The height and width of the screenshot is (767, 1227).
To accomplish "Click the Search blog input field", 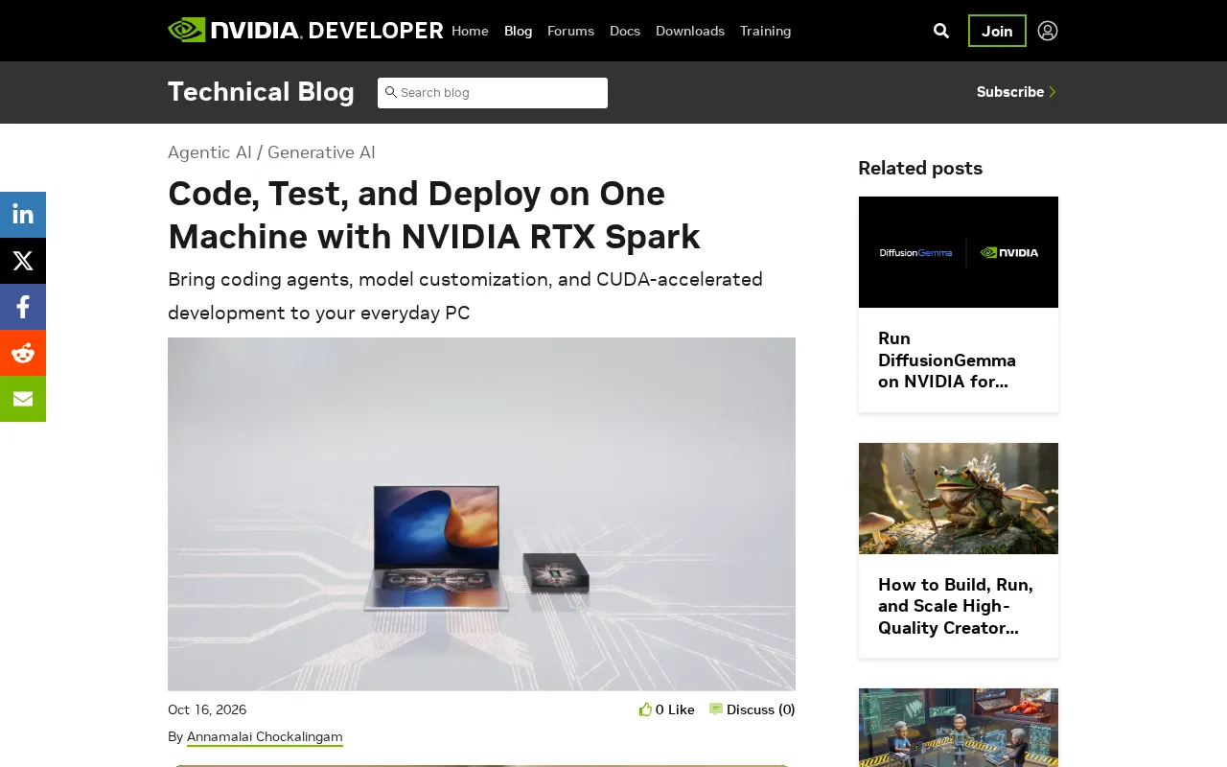I will coord(493,93).
